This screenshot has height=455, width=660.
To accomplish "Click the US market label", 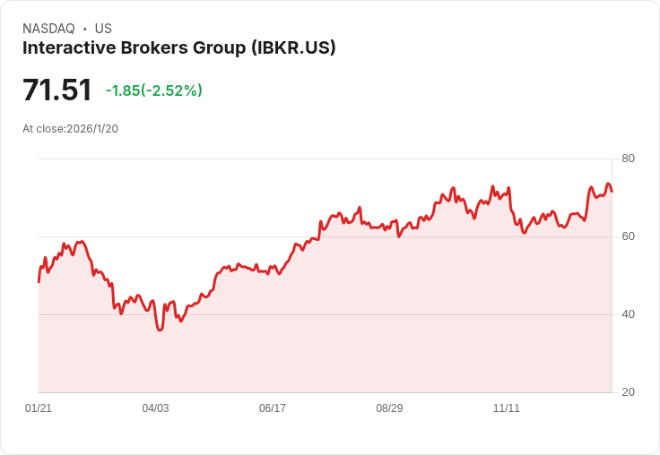I will point(103,29).
